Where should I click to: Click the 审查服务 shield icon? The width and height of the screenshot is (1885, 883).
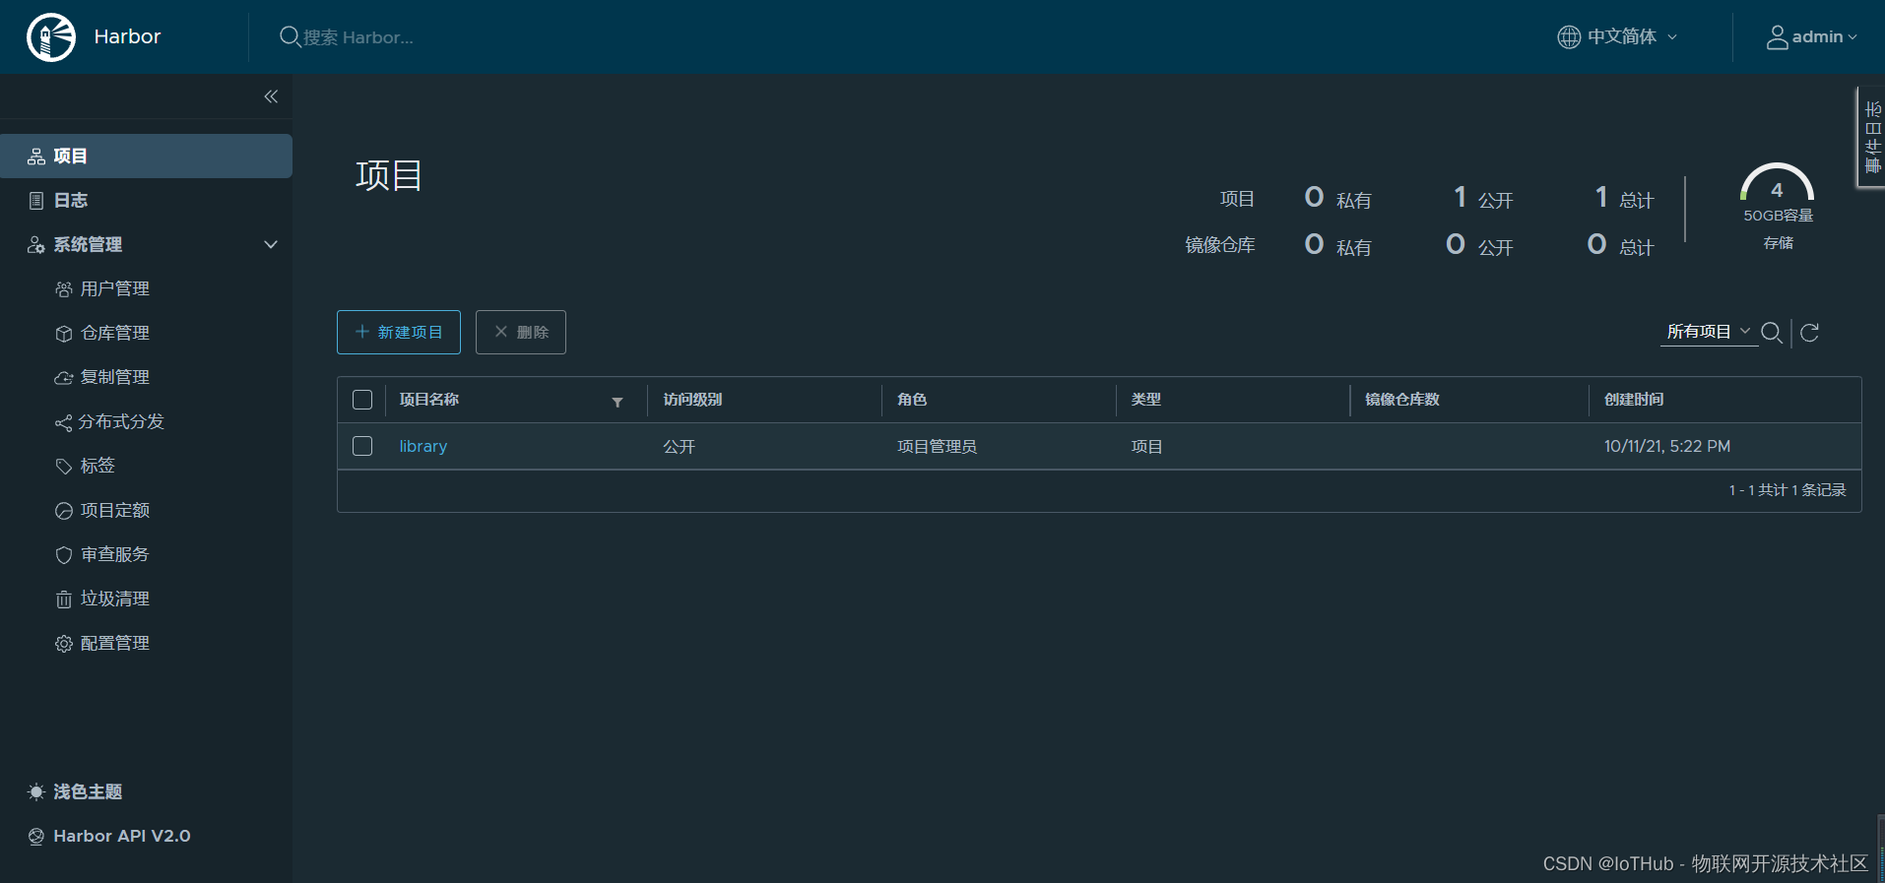pos(64,555)
